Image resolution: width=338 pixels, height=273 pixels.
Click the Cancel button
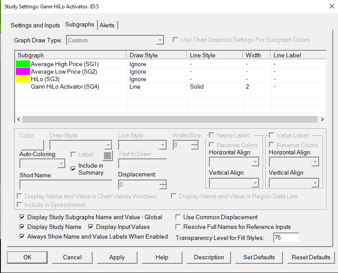(72, 257)
